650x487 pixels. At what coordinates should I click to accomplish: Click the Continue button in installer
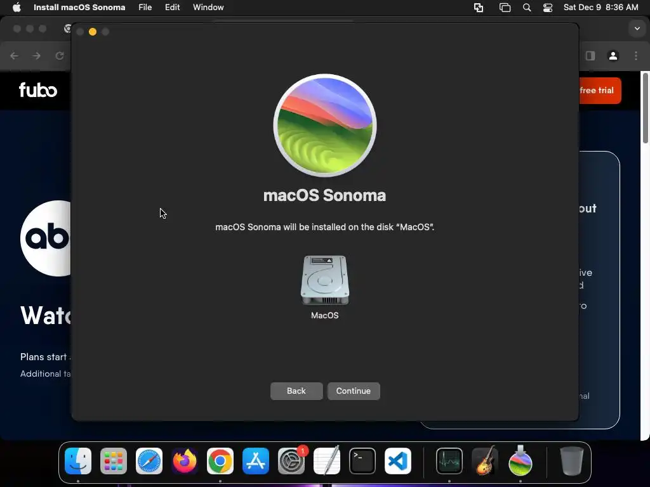coord(354,391)
